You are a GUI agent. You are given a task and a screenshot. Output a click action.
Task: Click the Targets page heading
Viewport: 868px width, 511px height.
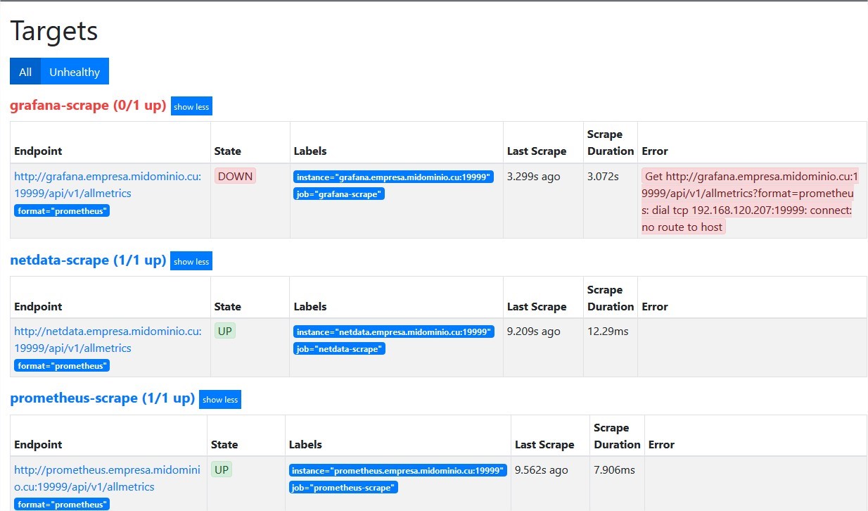click(54, 31)
